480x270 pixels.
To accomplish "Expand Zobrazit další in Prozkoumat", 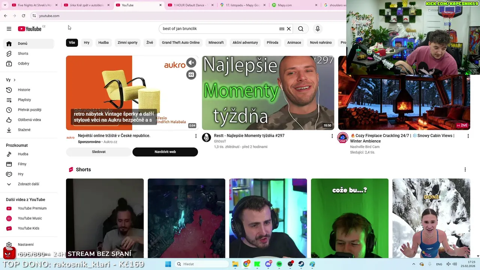I will [x=28, y=184].
